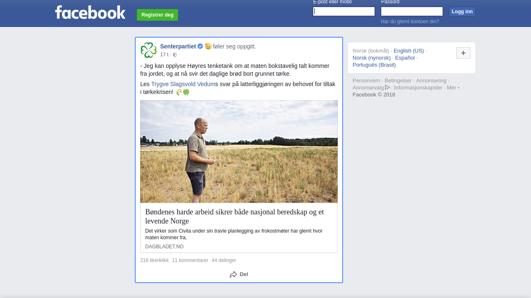Open the Senterpartiet page name link
The height and width of the screenshot is (298, 531).
click(x=178, y=46)
